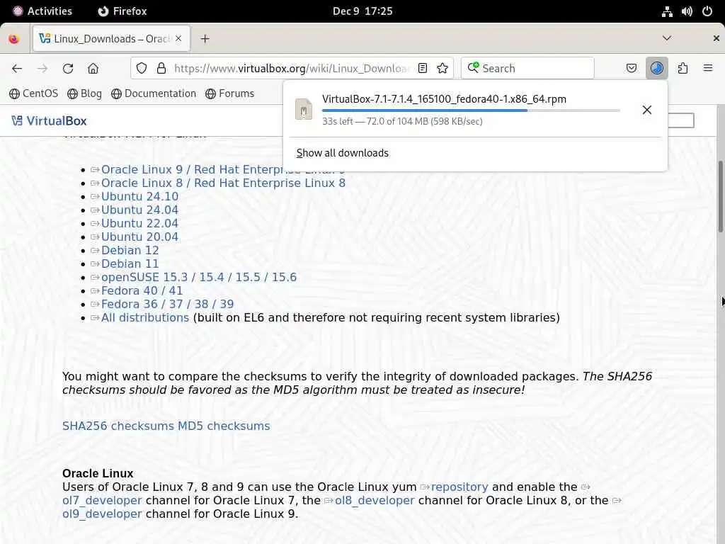Click the forward navigation arrow

[42, 69]
